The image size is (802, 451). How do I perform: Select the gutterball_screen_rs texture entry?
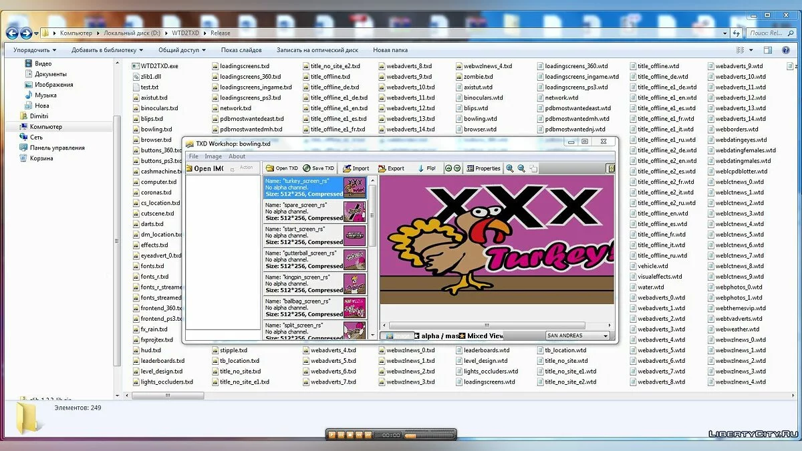303,259
